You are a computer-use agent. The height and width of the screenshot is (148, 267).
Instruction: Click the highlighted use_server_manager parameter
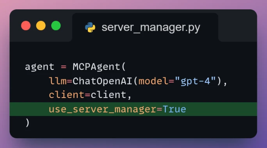click(102, 109)
